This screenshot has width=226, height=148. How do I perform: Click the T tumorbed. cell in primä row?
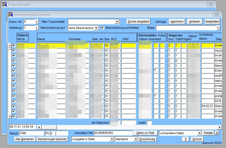pos(156,96)
